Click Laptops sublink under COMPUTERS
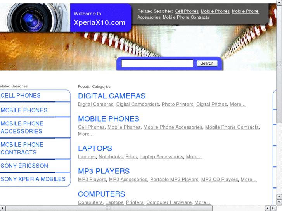 pos(114,202)
